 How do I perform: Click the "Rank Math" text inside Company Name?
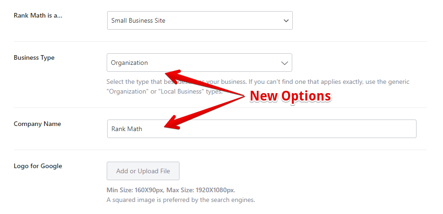[127, 129]
